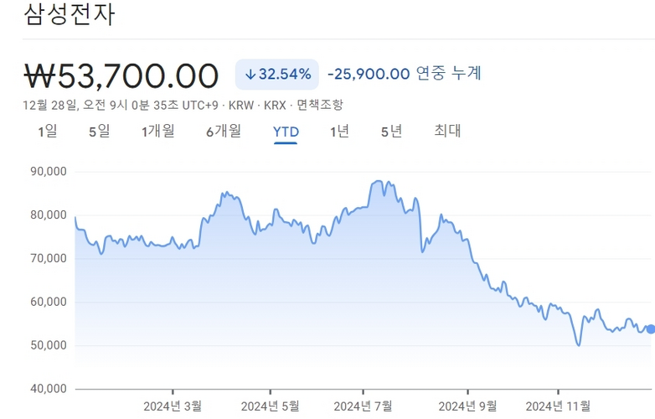Click the ₩53,700.00 price value

pyautogui.click(x=121, y=76)
